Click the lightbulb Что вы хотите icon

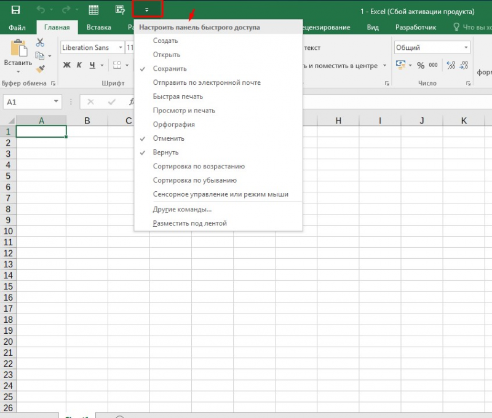(456, 27)
